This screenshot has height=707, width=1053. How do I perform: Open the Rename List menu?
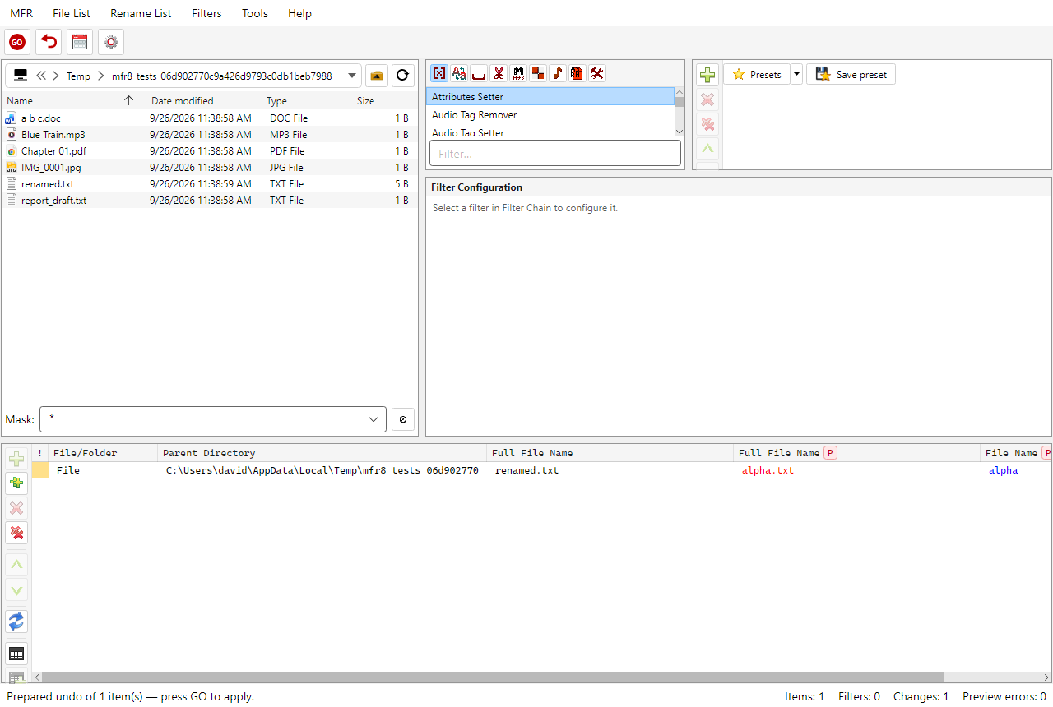(141, 13)
